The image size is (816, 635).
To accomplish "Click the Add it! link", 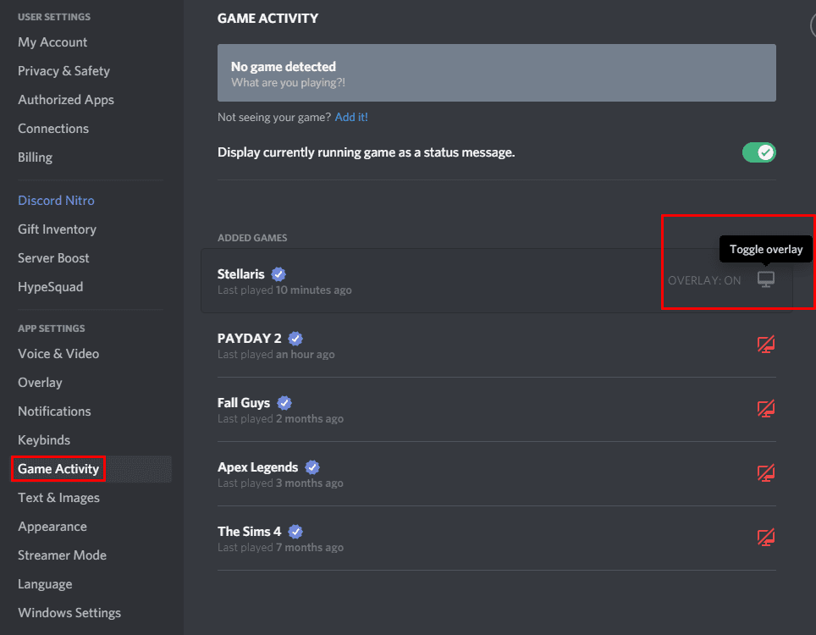I will (350, 117).
